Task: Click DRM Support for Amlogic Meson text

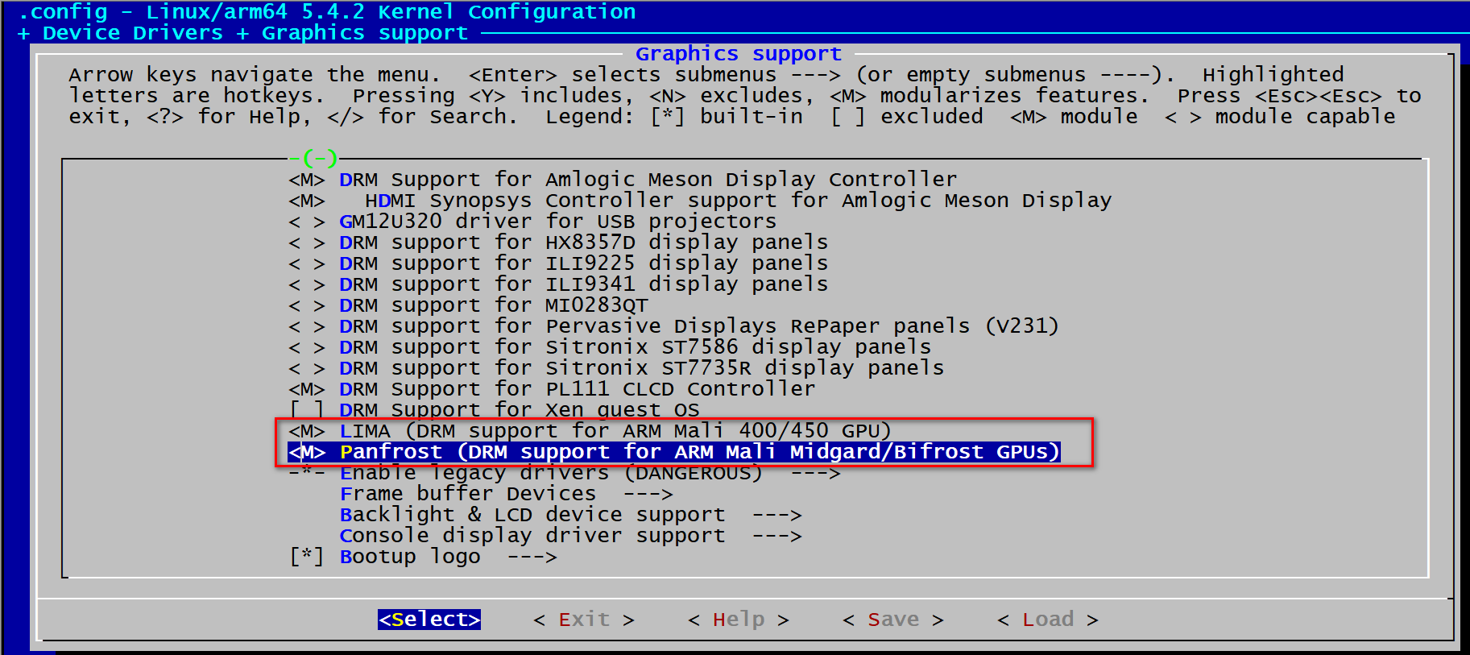Action: (x=648, y=180)
